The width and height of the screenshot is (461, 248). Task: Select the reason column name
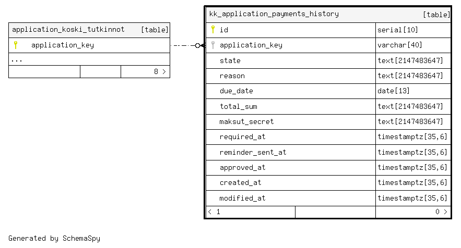(x=232, y=76)
